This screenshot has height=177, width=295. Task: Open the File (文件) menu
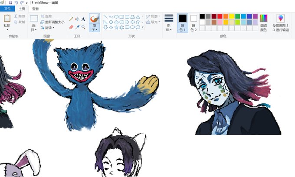[x=7, y=9]
